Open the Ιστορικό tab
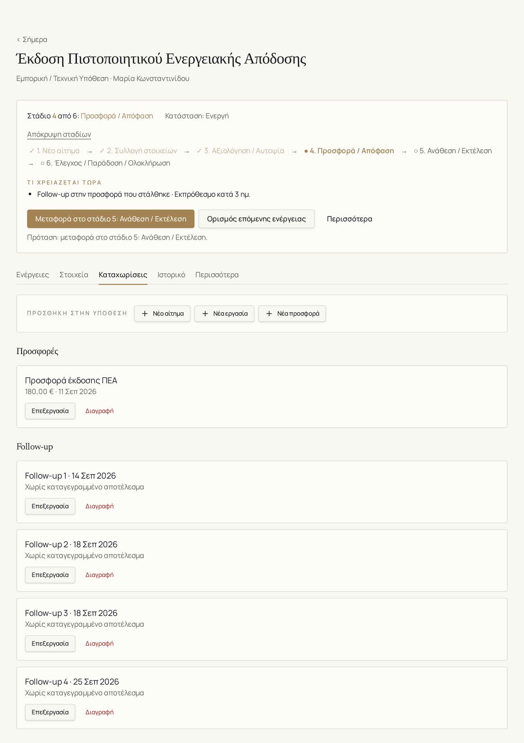524x743 pixels. (171, 275)
